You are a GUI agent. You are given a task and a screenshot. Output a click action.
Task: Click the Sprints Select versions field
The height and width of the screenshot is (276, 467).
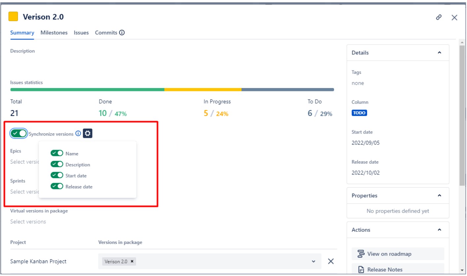click(25, 192)
